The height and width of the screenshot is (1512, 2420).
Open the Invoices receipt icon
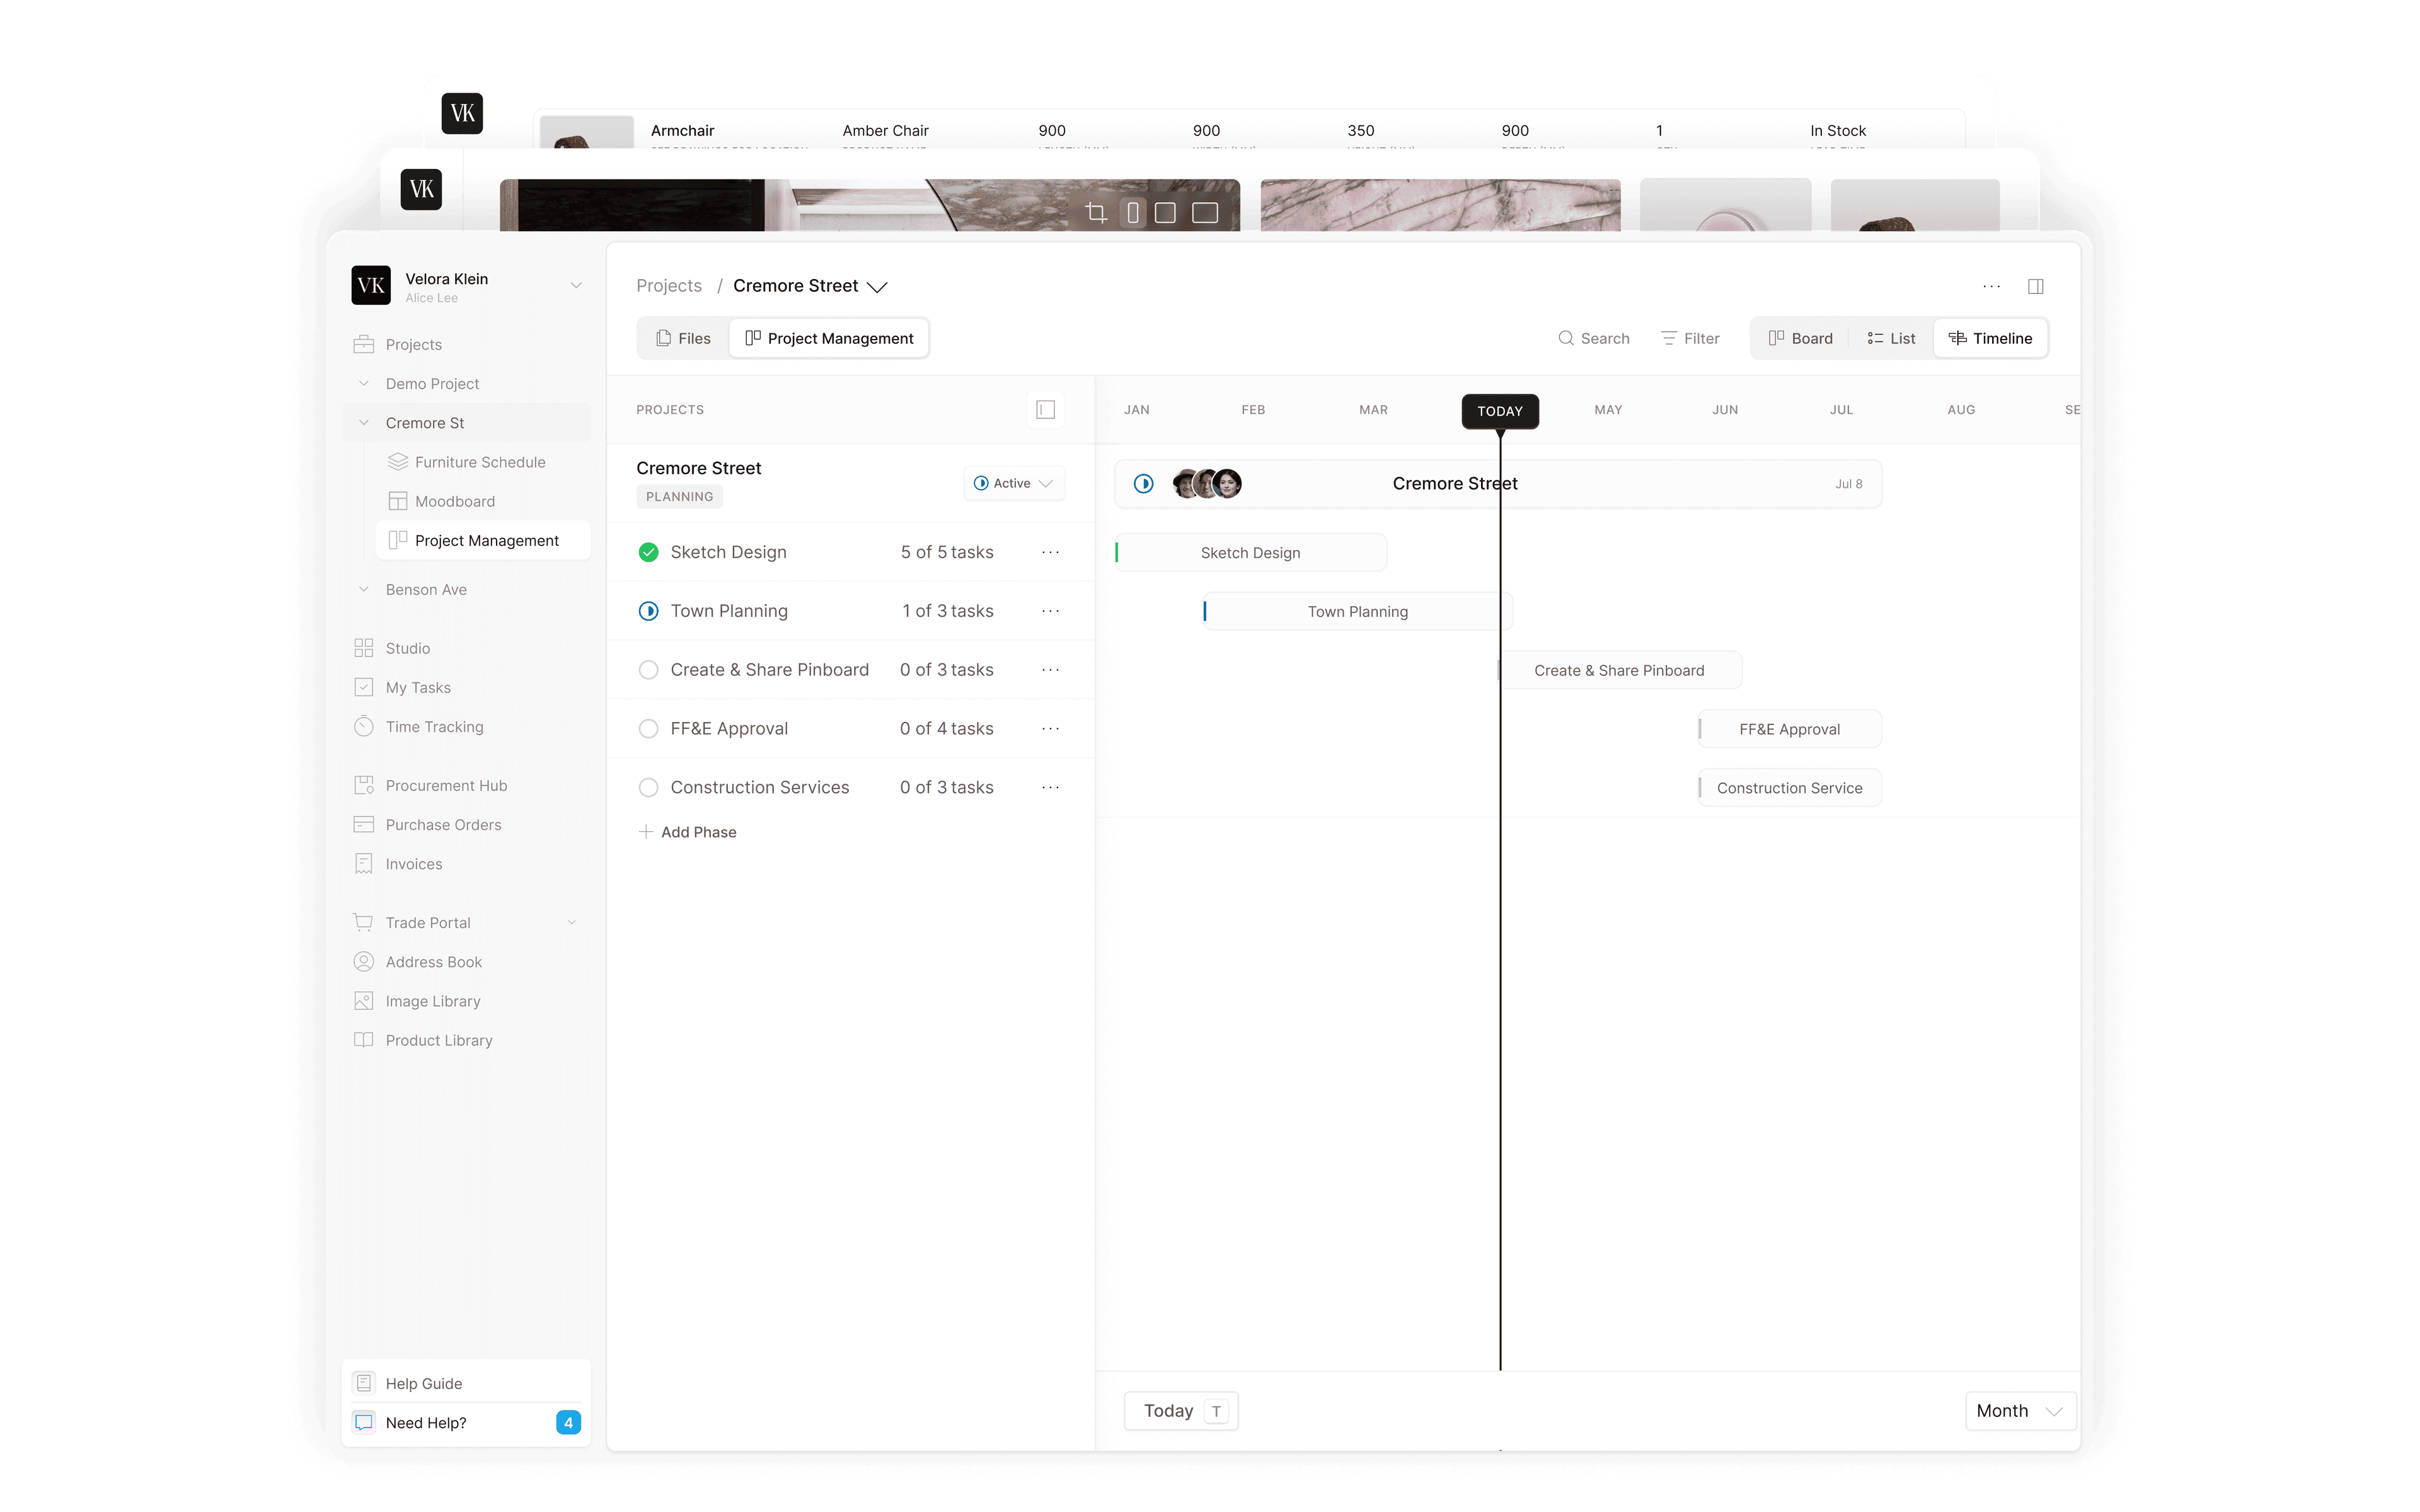[x=363, y=863]
